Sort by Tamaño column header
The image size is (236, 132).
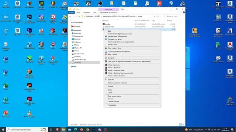170,21
